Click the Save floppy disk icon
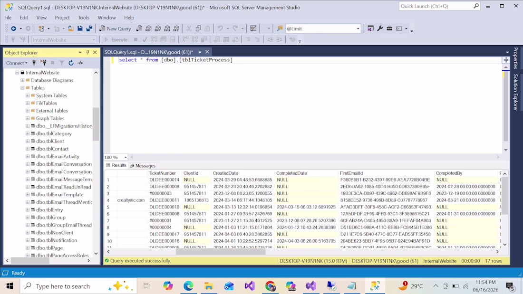523x294 pixels. tap(80, 28)
